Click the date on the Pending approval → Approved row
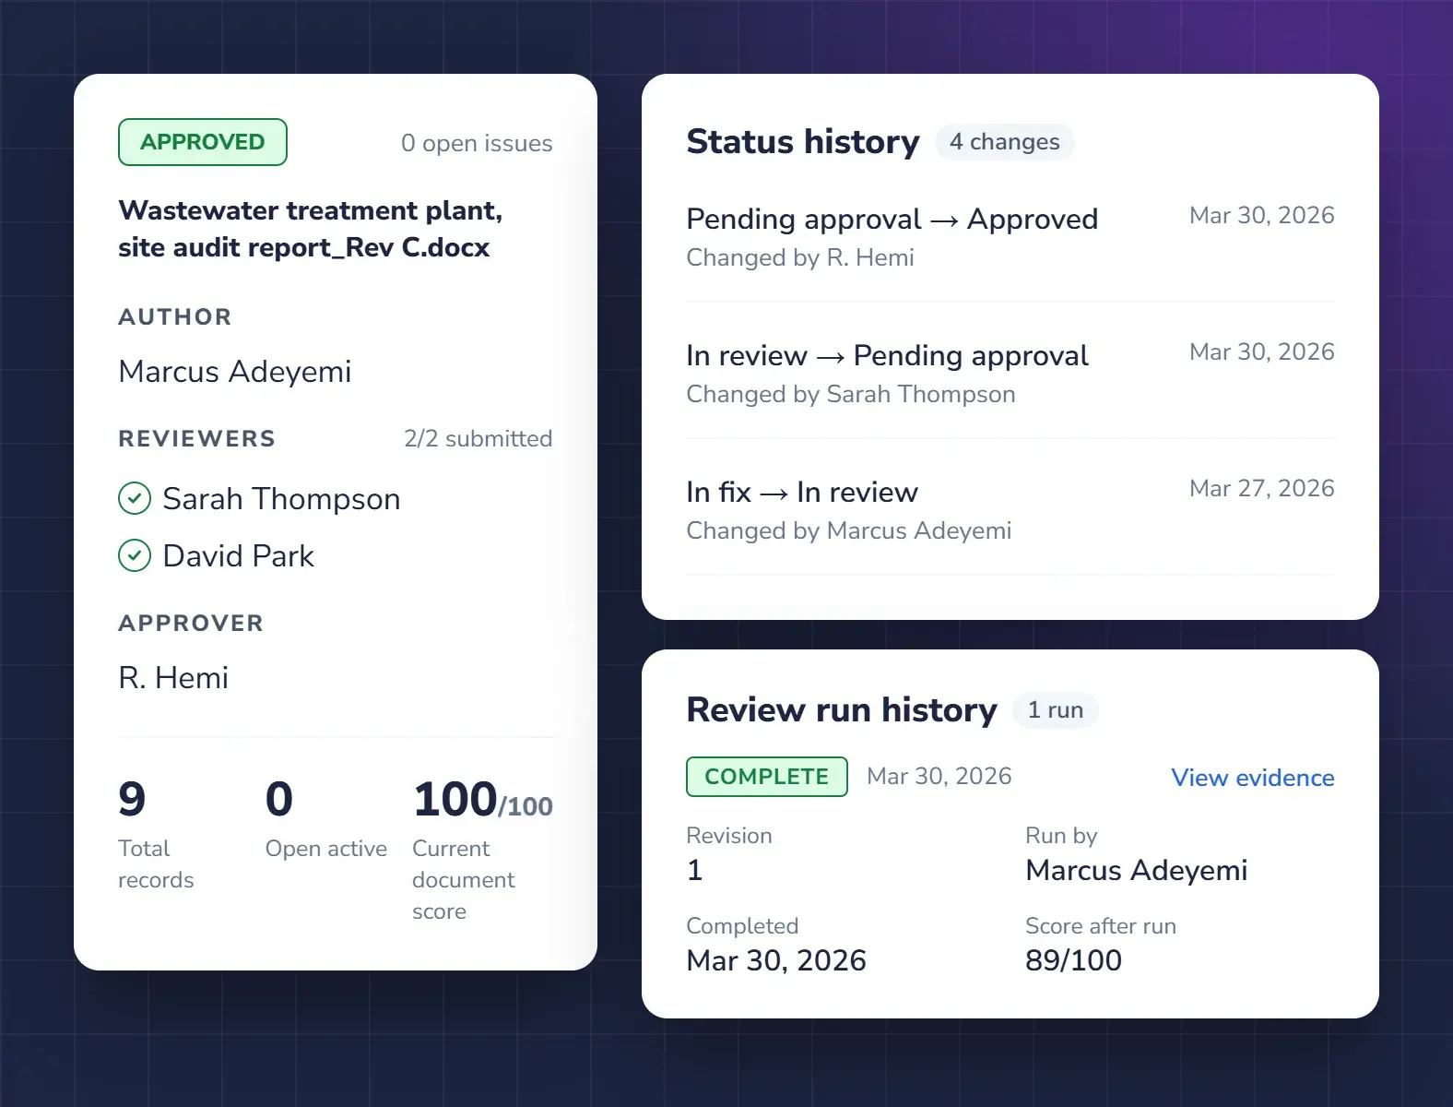 [x=1262, y=215]
